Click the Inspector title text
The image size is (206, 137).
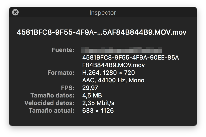click(103, 13)
